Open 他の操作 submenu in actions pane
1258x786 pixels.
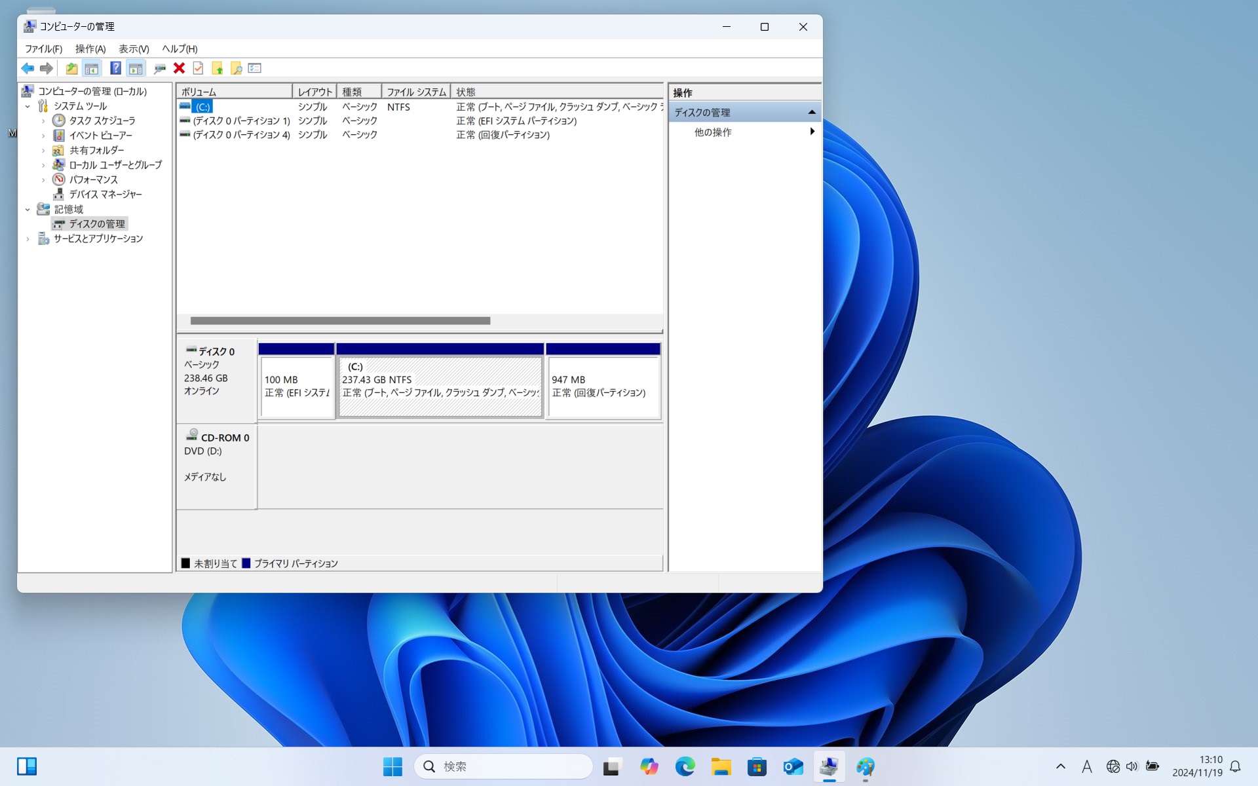744,132
